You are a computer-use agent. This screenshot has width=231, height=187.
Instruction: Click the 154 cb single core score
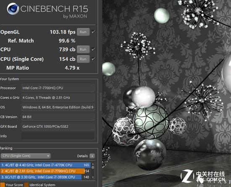[67, 59]
